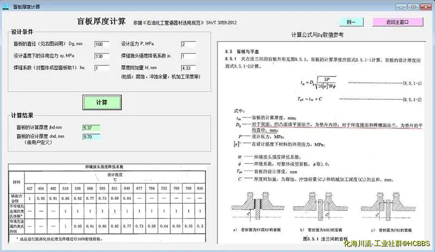
Task: Maximize the 盲板厚度计算 window
Action: coord(413,7)
